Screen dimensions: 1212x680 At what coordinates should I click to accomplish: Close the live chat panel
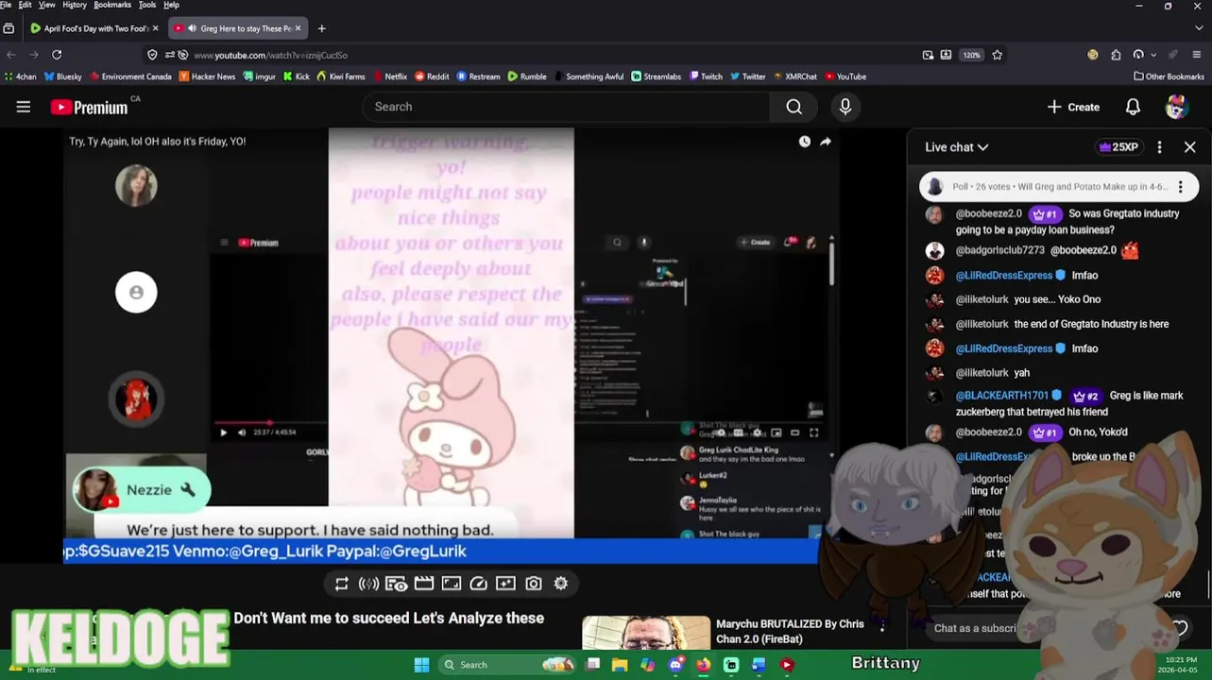[1190, 147]
